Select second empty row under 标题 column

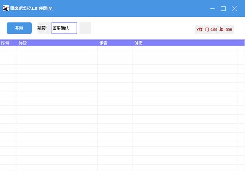tap(57, 53)
